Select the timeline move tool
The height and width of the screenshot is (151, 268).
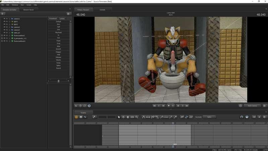123,117
